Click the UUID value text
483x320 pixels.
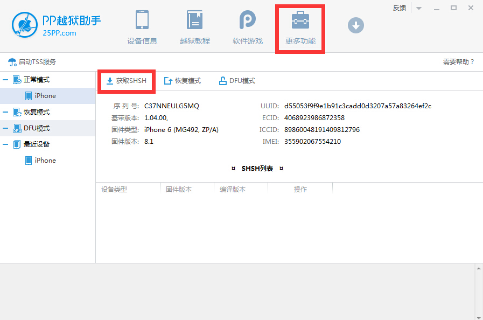point(358,106)
